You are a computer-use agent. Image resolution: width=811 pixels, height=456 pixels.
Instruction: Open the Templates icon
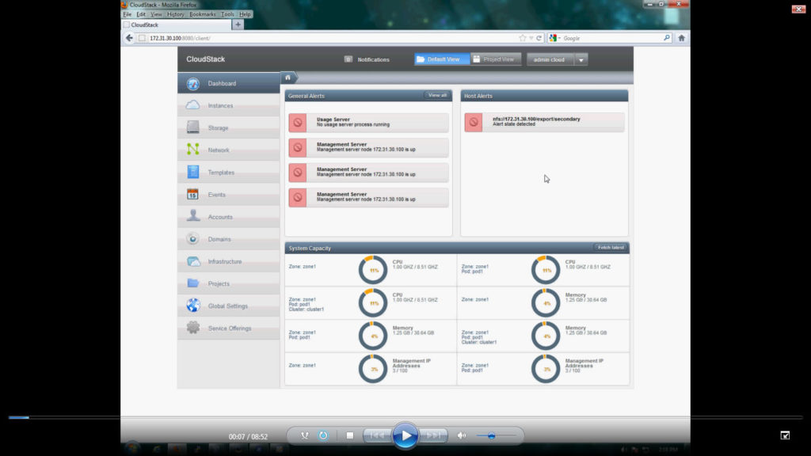[x=193, y=172]
